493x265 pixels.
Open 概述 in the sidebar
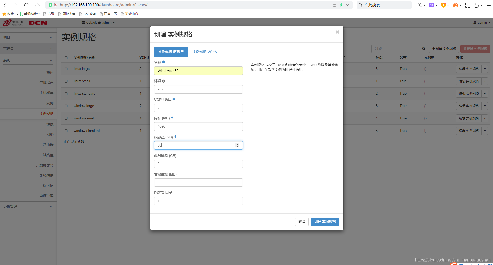[x=50, y=73]
